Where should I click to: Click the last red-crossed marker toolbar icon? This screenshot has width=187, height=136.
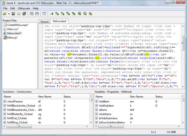(x=91, y=14)
